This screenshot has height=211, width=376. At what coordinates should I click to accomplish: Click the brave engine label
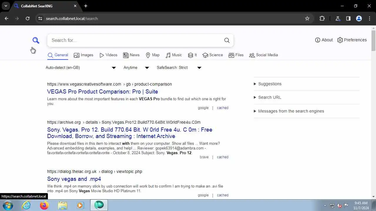pyautogui.click(x=204, y=157)
